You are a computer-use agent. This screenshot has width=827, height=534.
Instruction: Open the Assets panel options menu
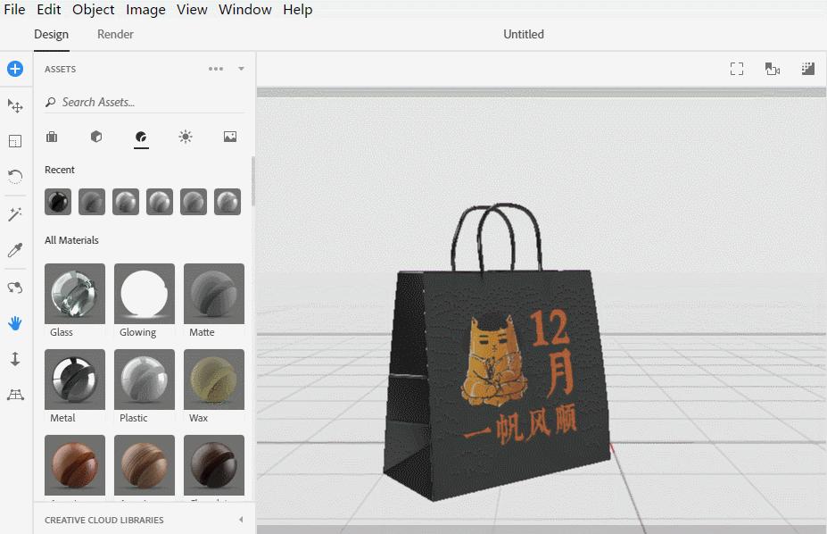click(217, 69)
